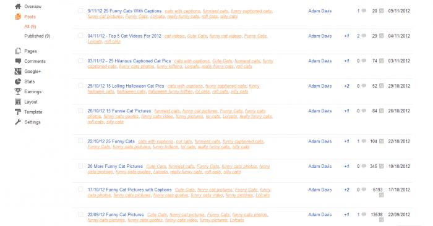The width and height of the screenshot is (433, 226).
Task: Click +1 badge on 04/11/12 post row
Action: (346, 36)
